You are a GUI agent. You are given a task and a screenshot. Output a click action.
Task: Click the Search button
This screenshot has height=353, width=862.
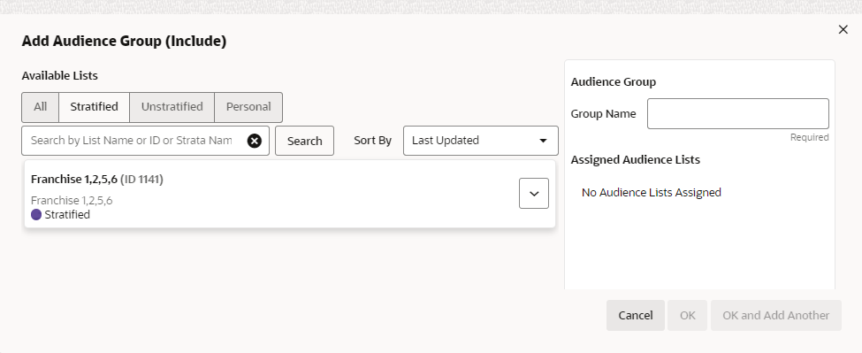pos(304,141)
